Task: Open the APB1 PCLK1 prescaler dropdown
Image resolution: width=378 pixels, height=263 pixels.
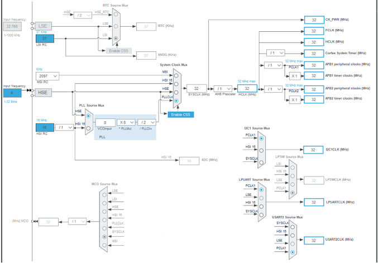Action: click(x=274, y=65)
